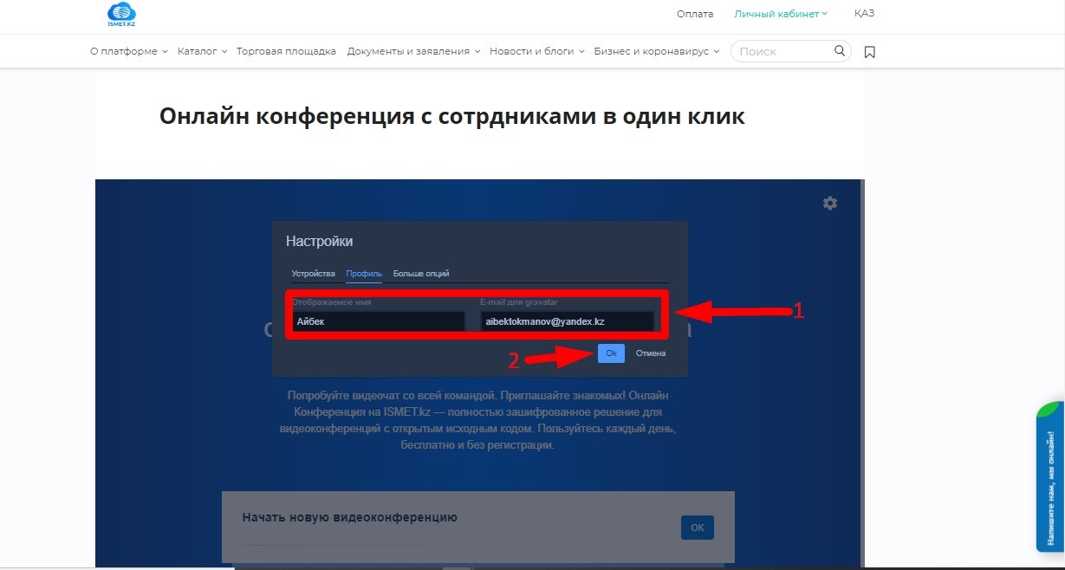Screen dimensions: 1065x570
Task: Open the Новости и блоги menu
Action: point(536,51)
